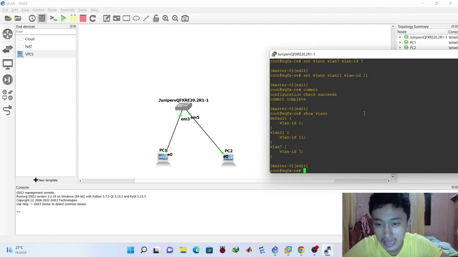458x257 pixels.
Task: Click the New template button
Action: coord(45,180)
